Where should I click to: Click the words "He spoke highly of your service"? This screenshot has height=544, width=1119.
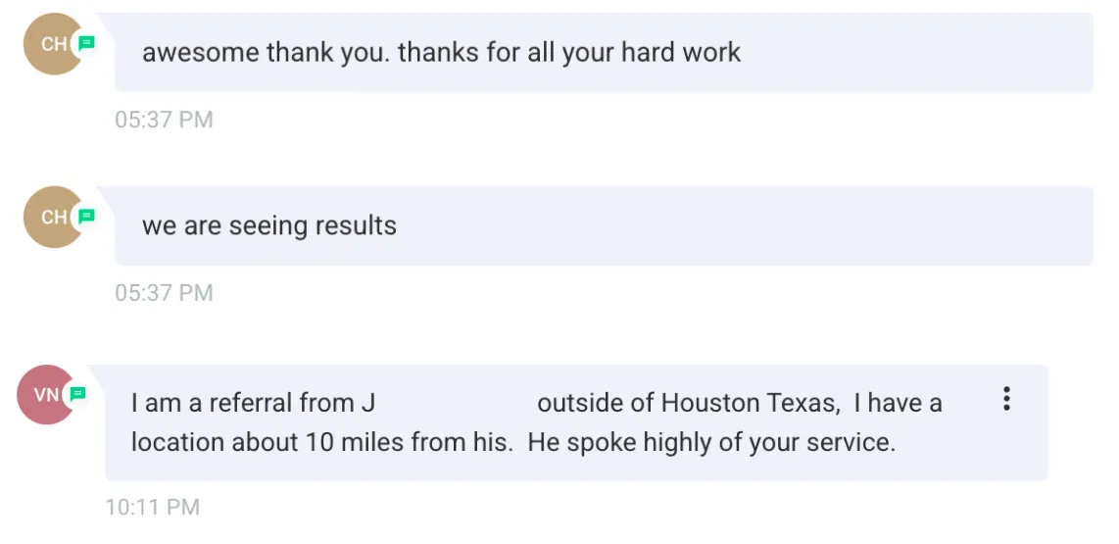tap(711, 443)
